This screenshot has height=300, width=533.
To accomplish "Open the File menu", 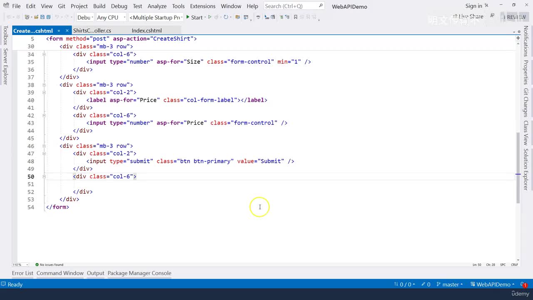I will (x=16, y=6).
